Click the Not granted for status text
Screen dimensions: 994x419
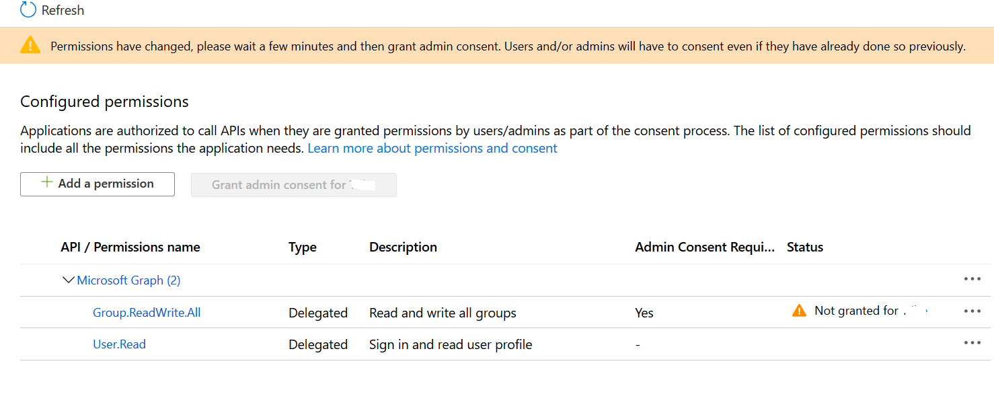pyautogui.click(x=856, y=311)
